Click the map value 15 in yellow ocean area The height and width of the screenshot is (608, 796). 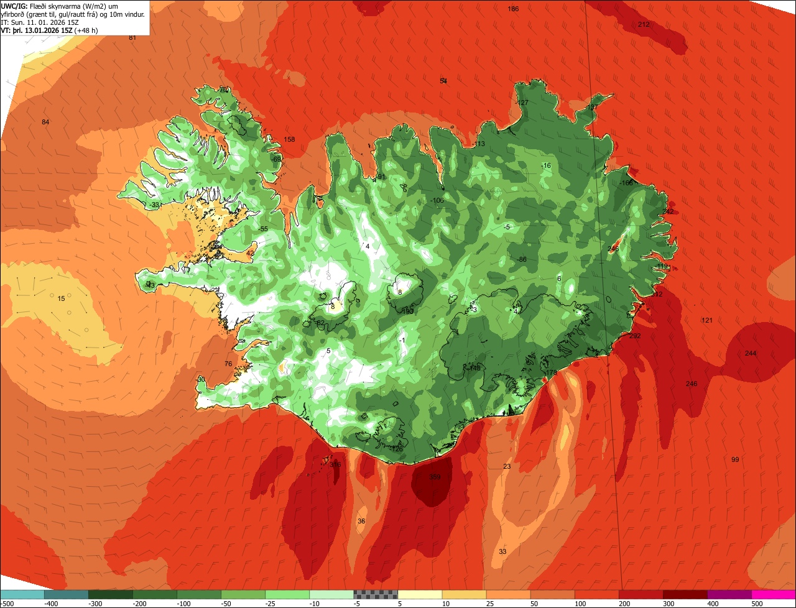61,299
